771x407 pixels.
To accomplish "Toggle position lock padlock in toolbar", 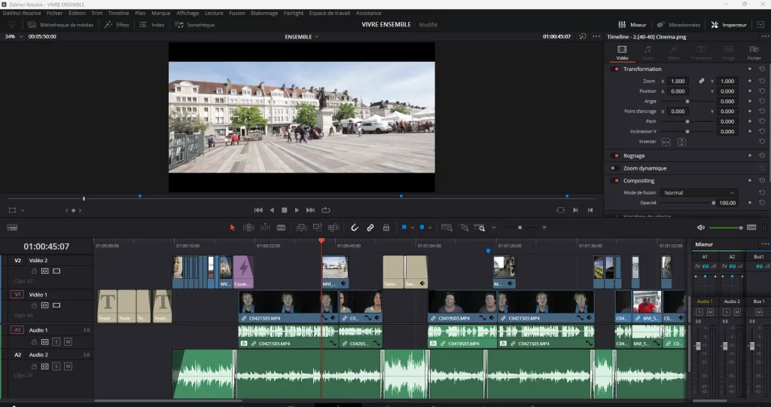I will pyautogui.click(x=386, y=228).
